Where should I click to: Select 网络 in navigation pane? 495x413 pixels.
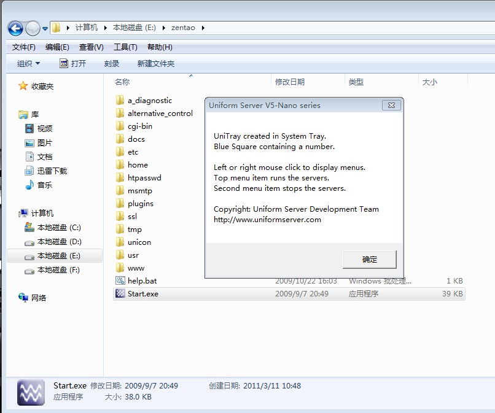(32, 298)
